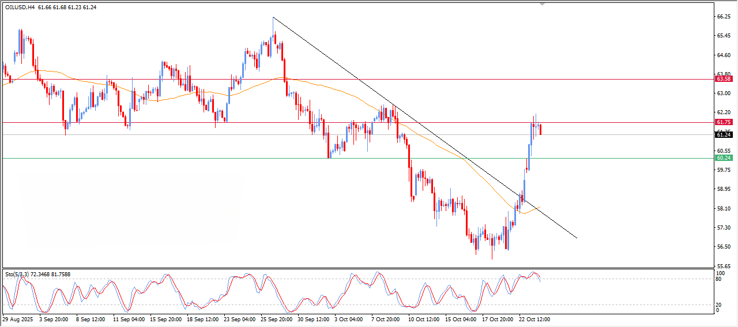Image resolution: width=738 pixels, height=327 pixels.
Task: Click the chart shift triangle marker at top
Action: coord(542,4)
